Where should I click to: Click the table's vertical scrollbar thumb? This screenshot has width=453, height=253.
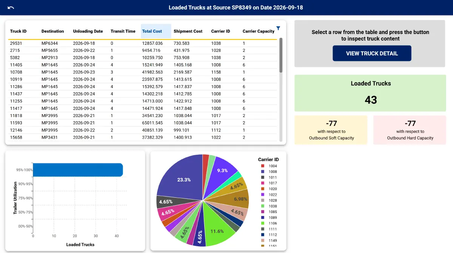coord(281,55)
